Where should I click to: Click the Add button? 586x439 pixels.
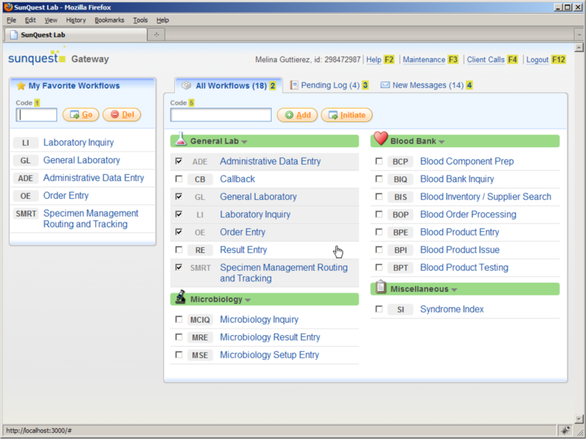pyautogui.click(x=297, y=115)
